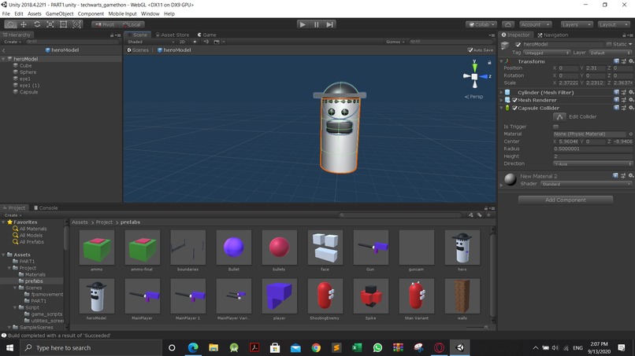635x356 pixels.
Task: Select the Move tool
Action: coord(24,24)
